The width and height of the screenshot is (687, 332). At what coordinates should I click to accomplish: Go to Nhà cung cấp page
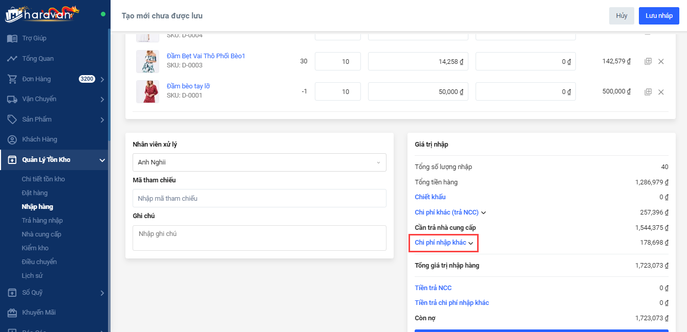41,234
